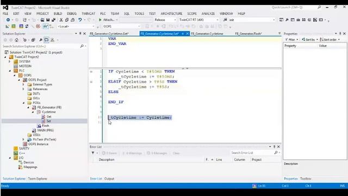The image size is (348, 196).
Task: Click the Copy toolbar icon
Action: 67,20
